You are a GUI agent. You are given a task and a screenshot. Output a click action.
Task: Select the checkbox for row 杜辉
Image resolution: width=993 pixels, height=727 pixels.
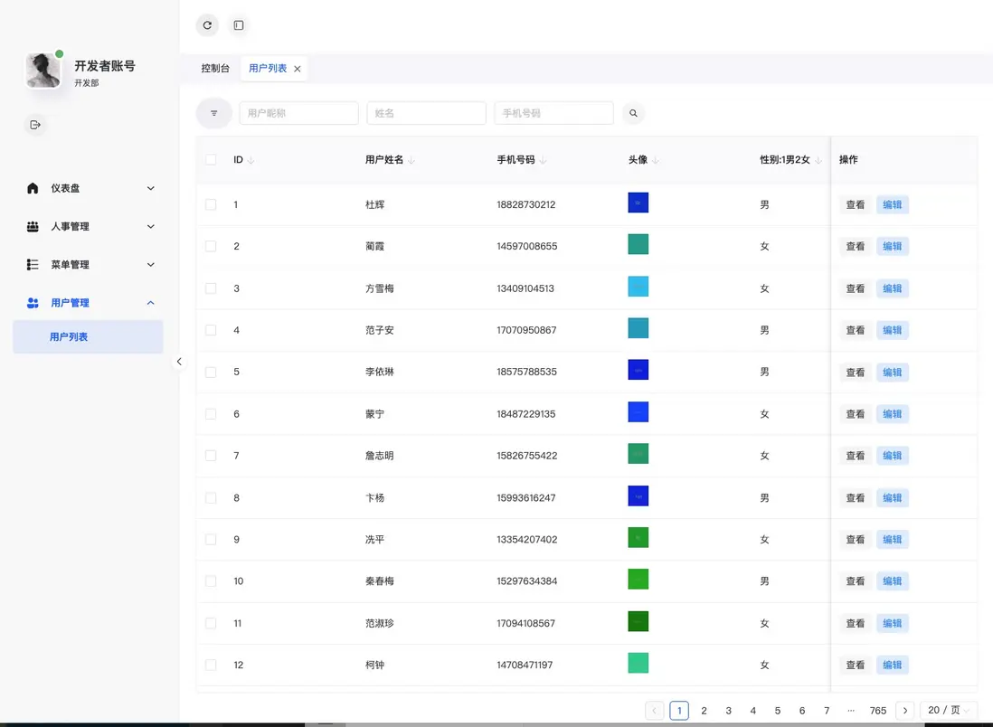point(211,204)
